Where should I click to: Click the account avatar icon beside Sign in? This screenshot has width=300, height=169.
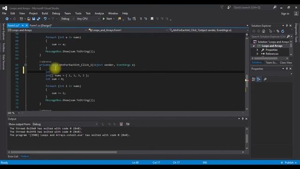click(296, 14)
